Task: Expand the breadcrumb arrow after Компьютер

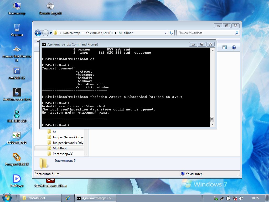Action: pyautogui.click(x=83, y=33)
